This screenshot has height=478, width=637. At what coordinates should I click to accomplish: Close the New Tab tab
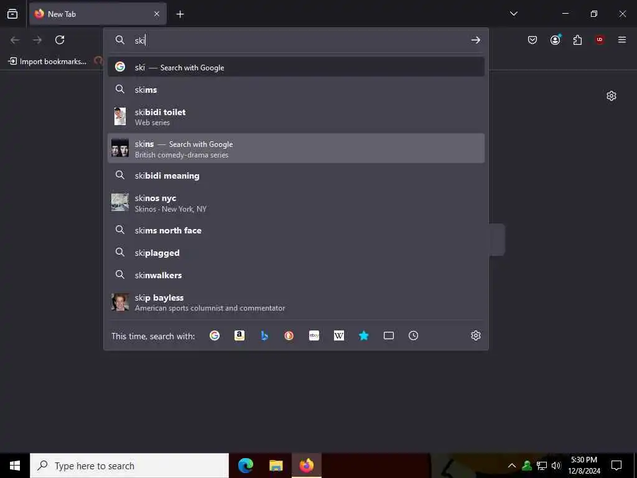pos(157,14)
